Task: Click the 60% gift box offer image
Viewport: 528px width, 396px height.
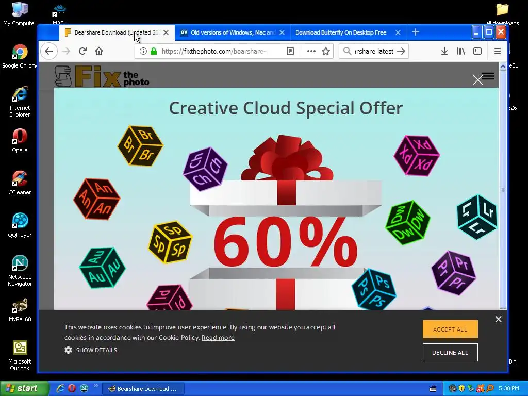Action: click(x=286, y=222)
